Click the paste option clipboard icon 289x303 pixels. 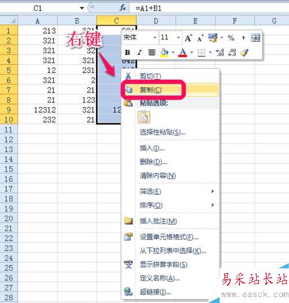point(144,117)
